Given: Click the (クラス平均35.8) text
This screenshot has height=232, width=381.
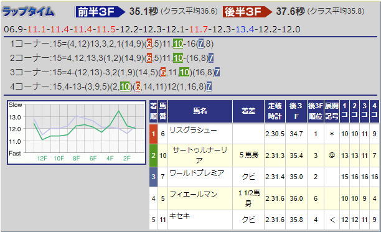Looking at the screenshot, I should [x=336, y=11].
